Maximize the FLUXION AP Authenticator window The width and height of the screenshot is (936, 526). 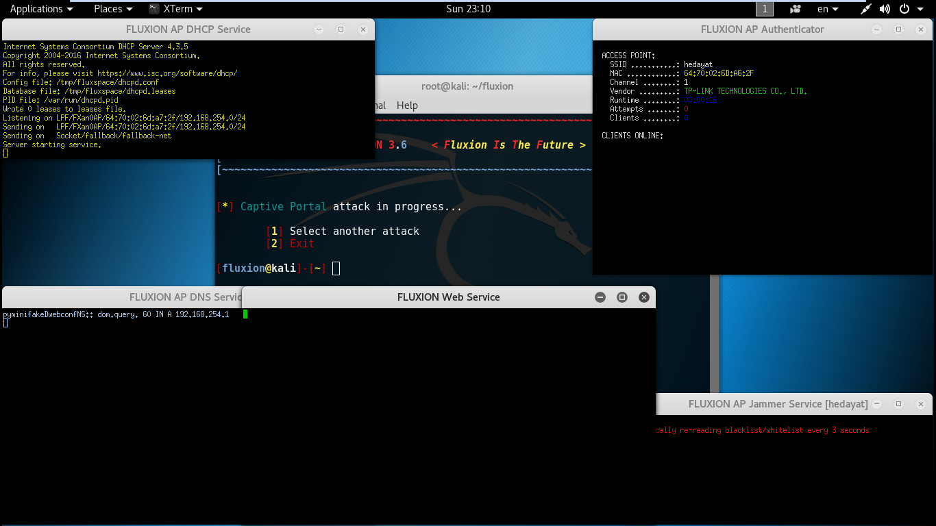coord(899,29)
